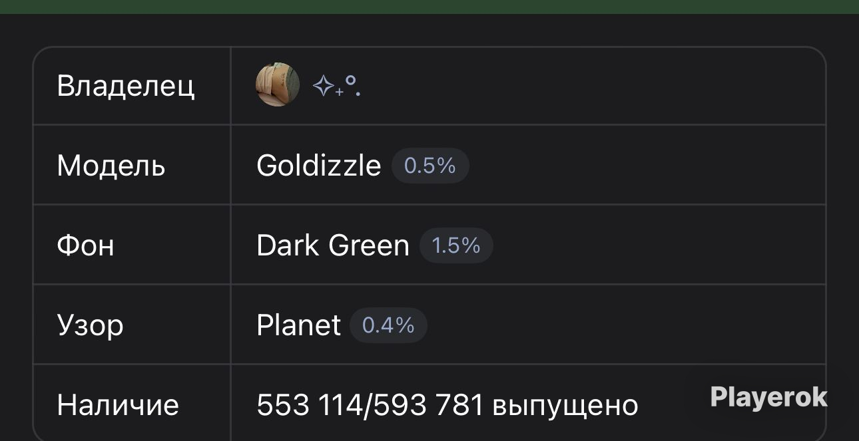Screen dimensions: 859x441
Task: Select the Goldizzle model name
Action: click(x=318, y=166)
